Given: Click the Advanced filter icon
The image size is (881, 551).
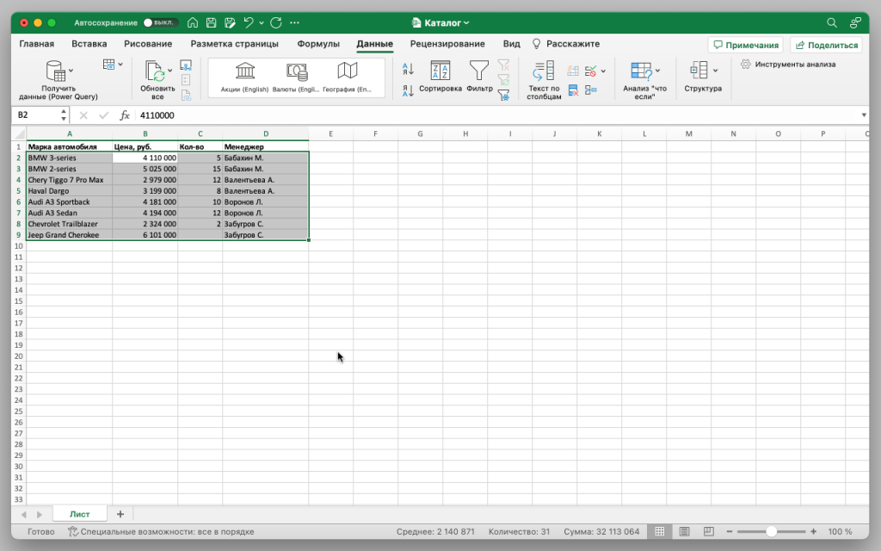Looking at the screenshot, I should point(503,95).
